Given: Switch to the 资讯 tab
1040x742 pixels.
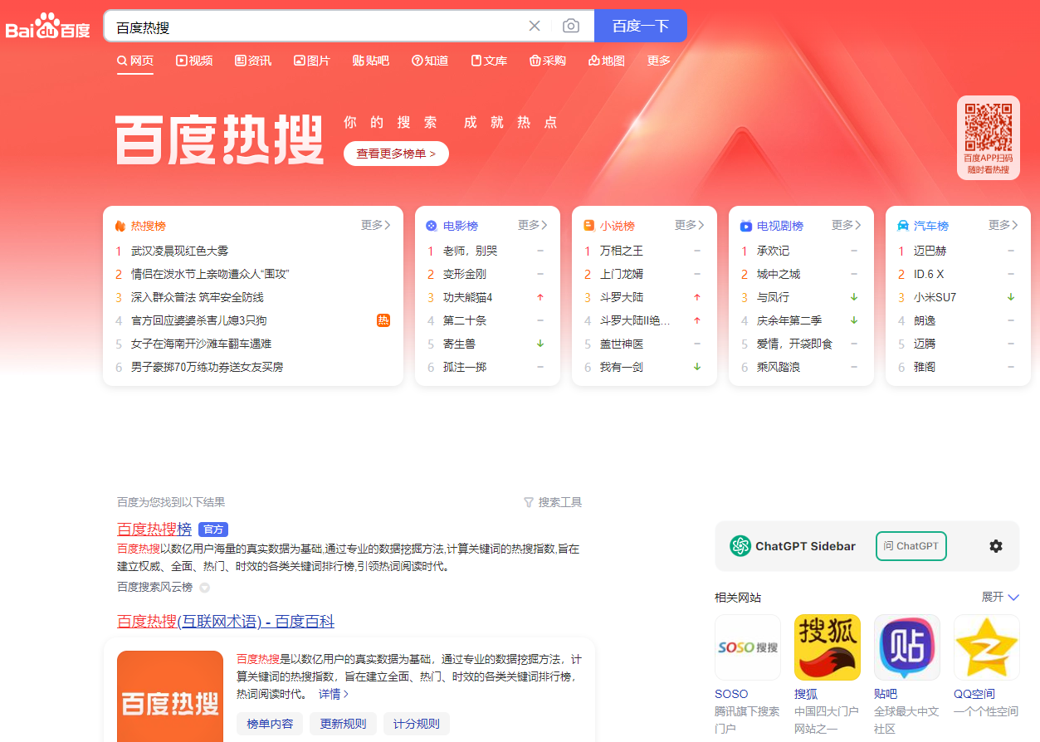Looking at the screenshot, I should [x=253, y=61].
